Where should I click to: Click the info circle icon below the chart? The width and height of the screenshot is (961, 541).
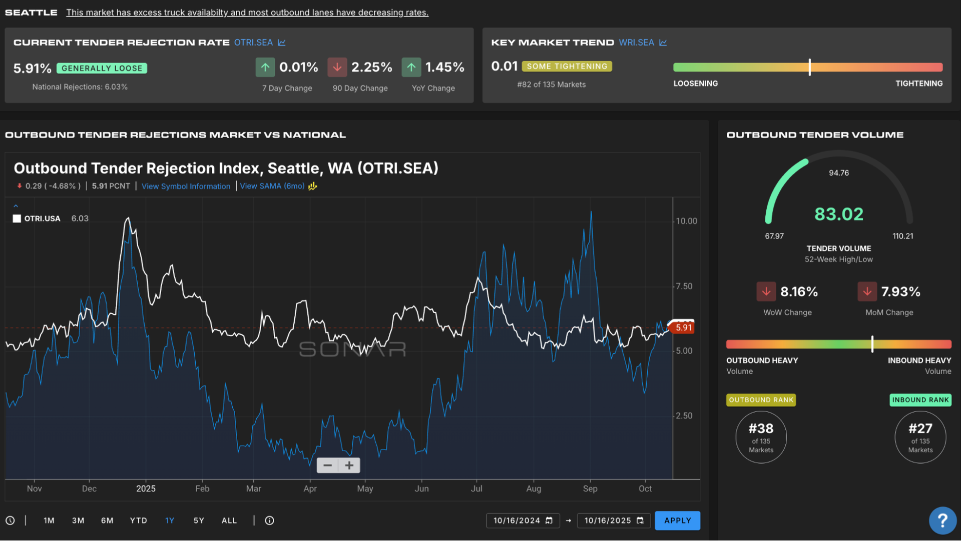(269, 520)
